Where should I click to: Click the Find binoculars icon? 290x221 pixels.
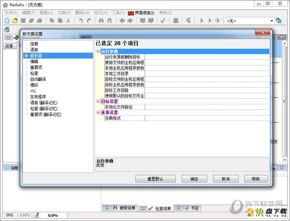101,20
